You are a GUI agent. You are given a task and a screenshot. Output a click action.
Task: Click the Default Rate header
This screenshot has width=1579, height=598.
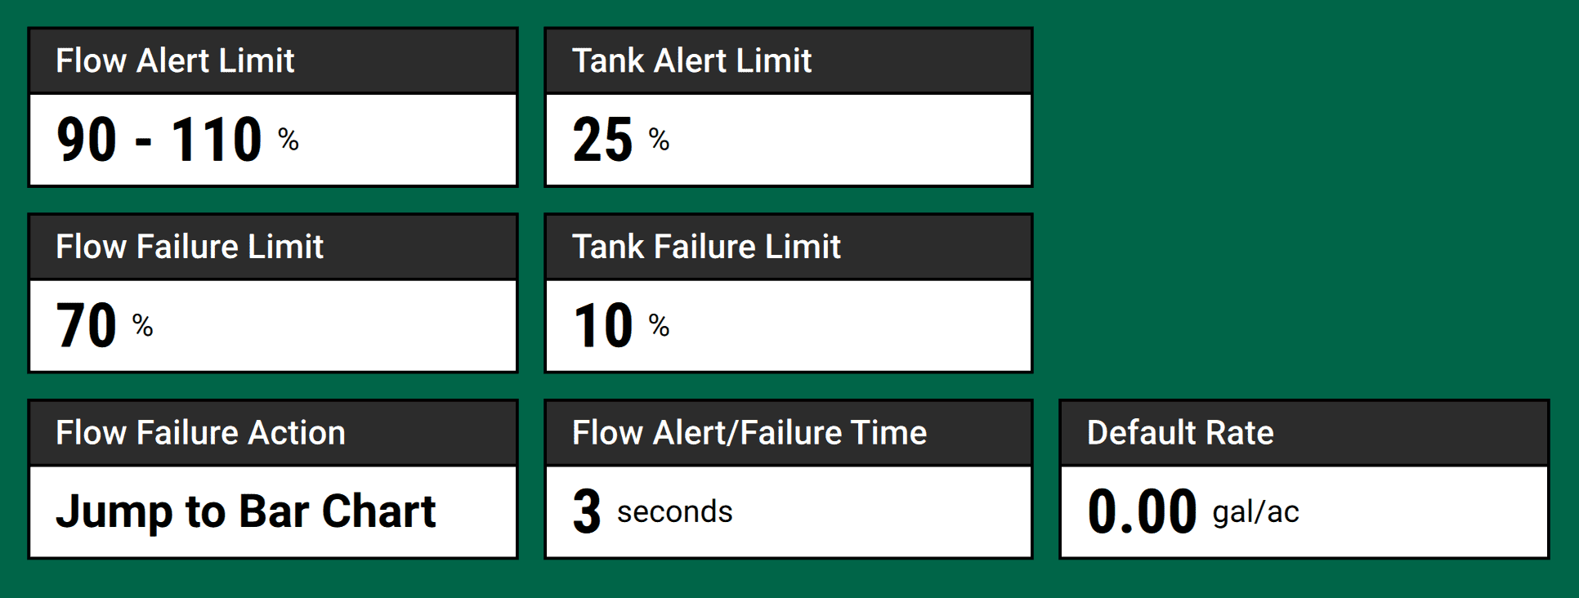point(1301,432)
